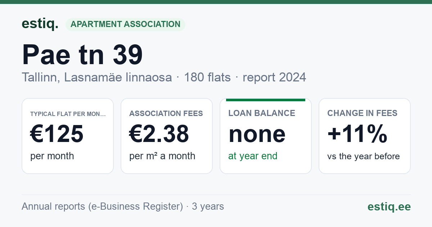The width and height of the screenshot is (432, 227).
Task: Click the €2.38 value
Action: tap(159, 134)
